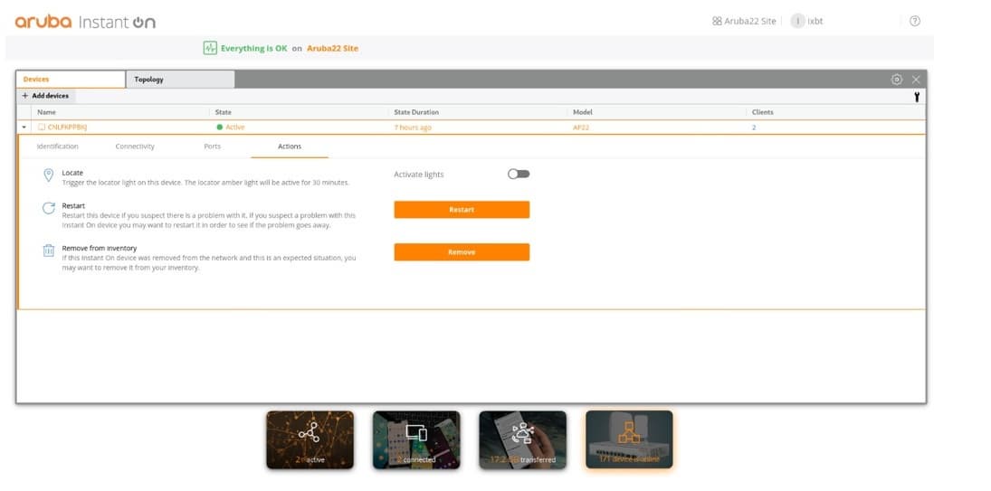Click the Remove from inventory trash icon
Screen dimensions: 991x491
click(x=49, y=250)
